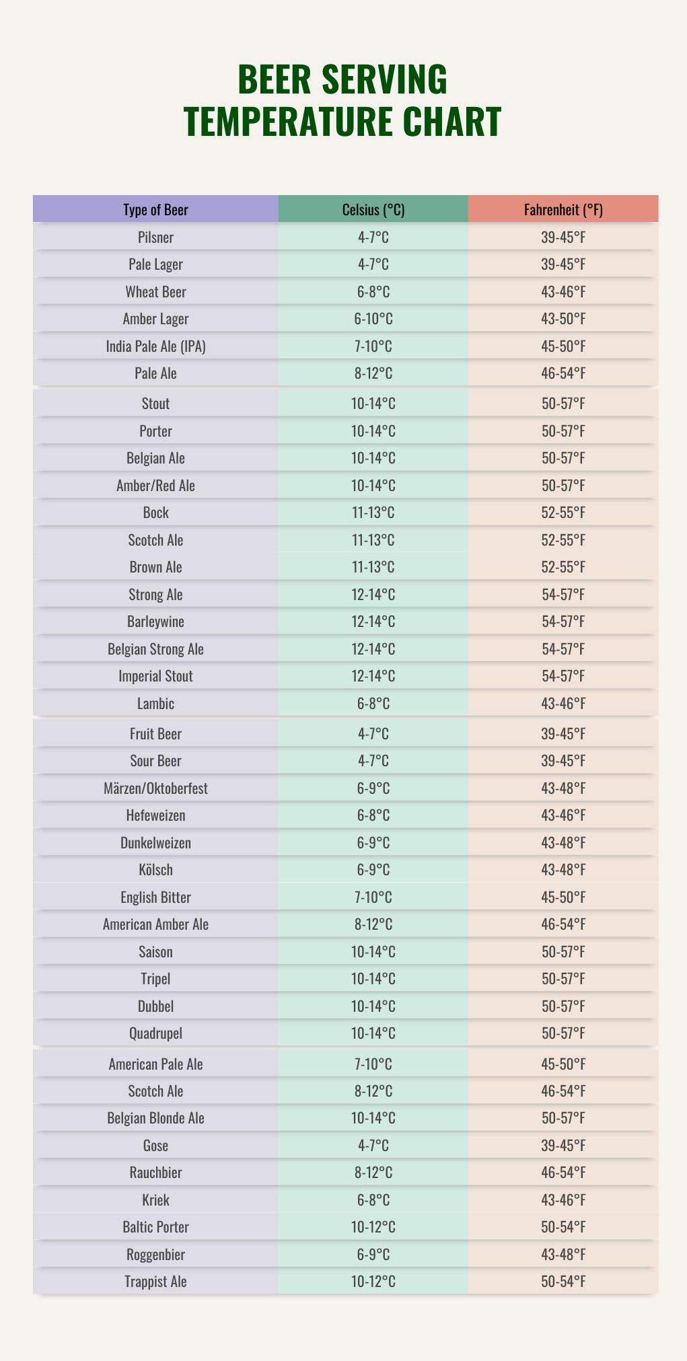Click the Imperial Stout row label
687x1361 pixels.
point(155,676)
